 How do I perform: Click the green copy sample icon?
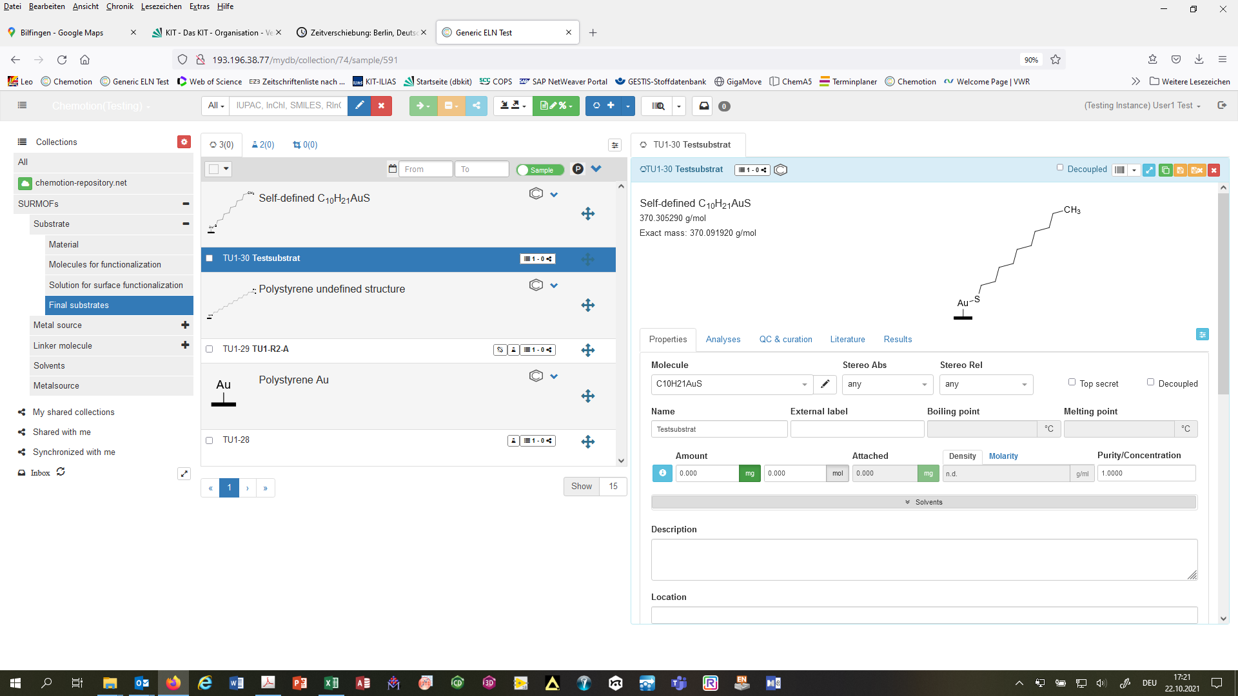pyautogui.click(x=1165, y=170)
